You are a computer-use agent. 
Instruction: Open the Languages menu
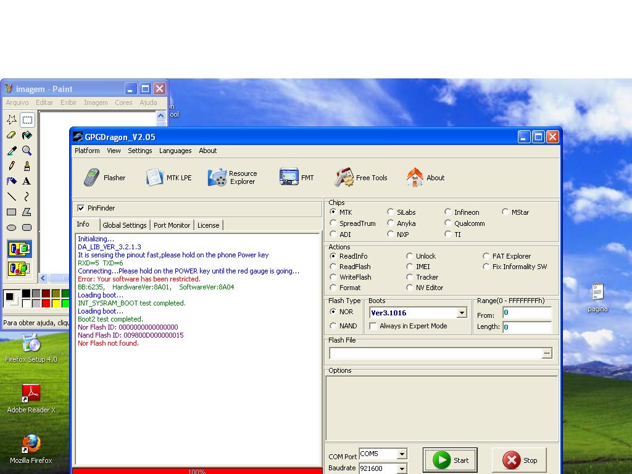tap(175, 151)
